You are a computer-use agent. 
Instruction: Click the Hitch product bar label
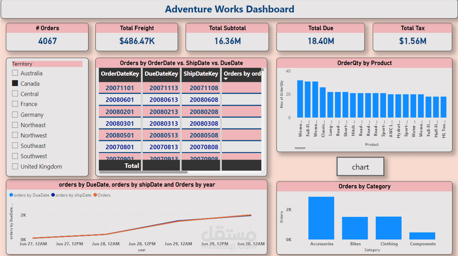click(x=353, y=129)
